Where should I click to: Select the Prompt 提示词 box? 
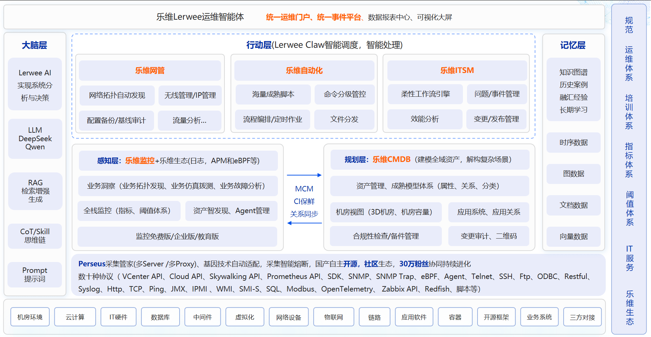(x=35, y=275)
